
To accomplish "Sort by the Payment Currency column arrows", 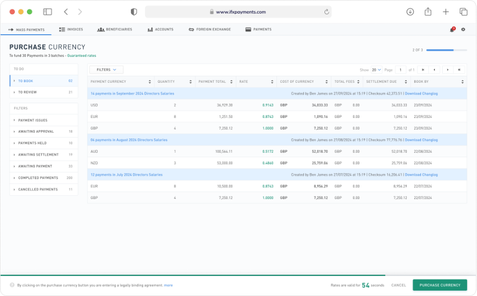I will [150, 82].
